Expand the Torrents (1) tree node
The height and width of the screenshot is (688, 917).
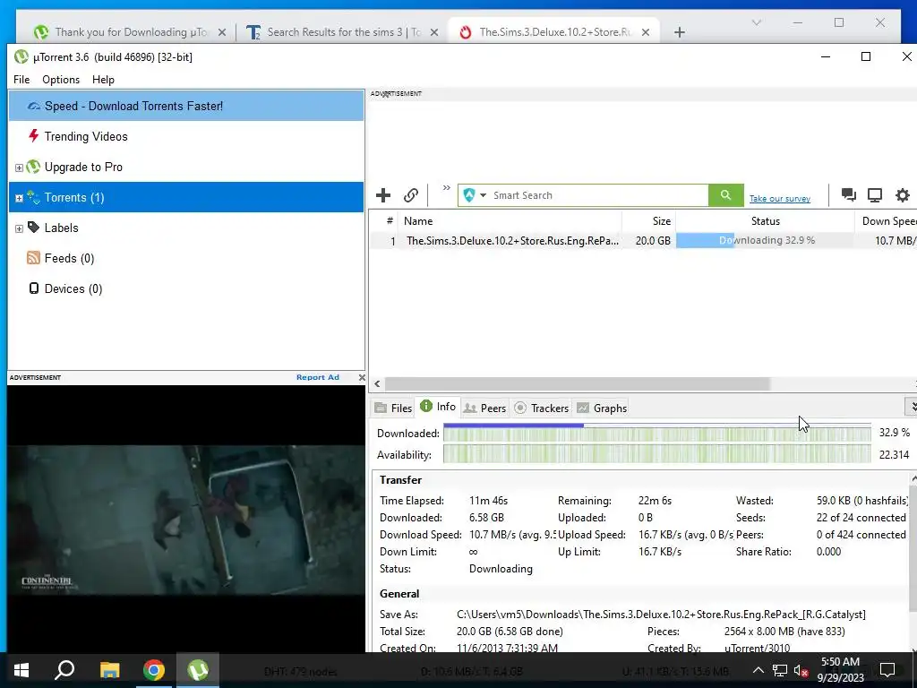coord(19,198)
